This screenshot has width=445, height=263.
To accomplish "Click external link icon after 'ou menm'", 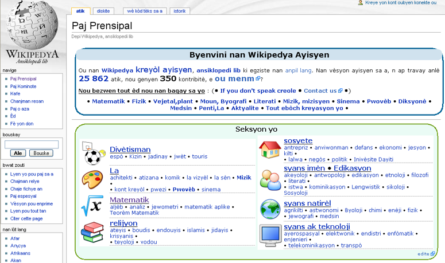I will point(258,78).
